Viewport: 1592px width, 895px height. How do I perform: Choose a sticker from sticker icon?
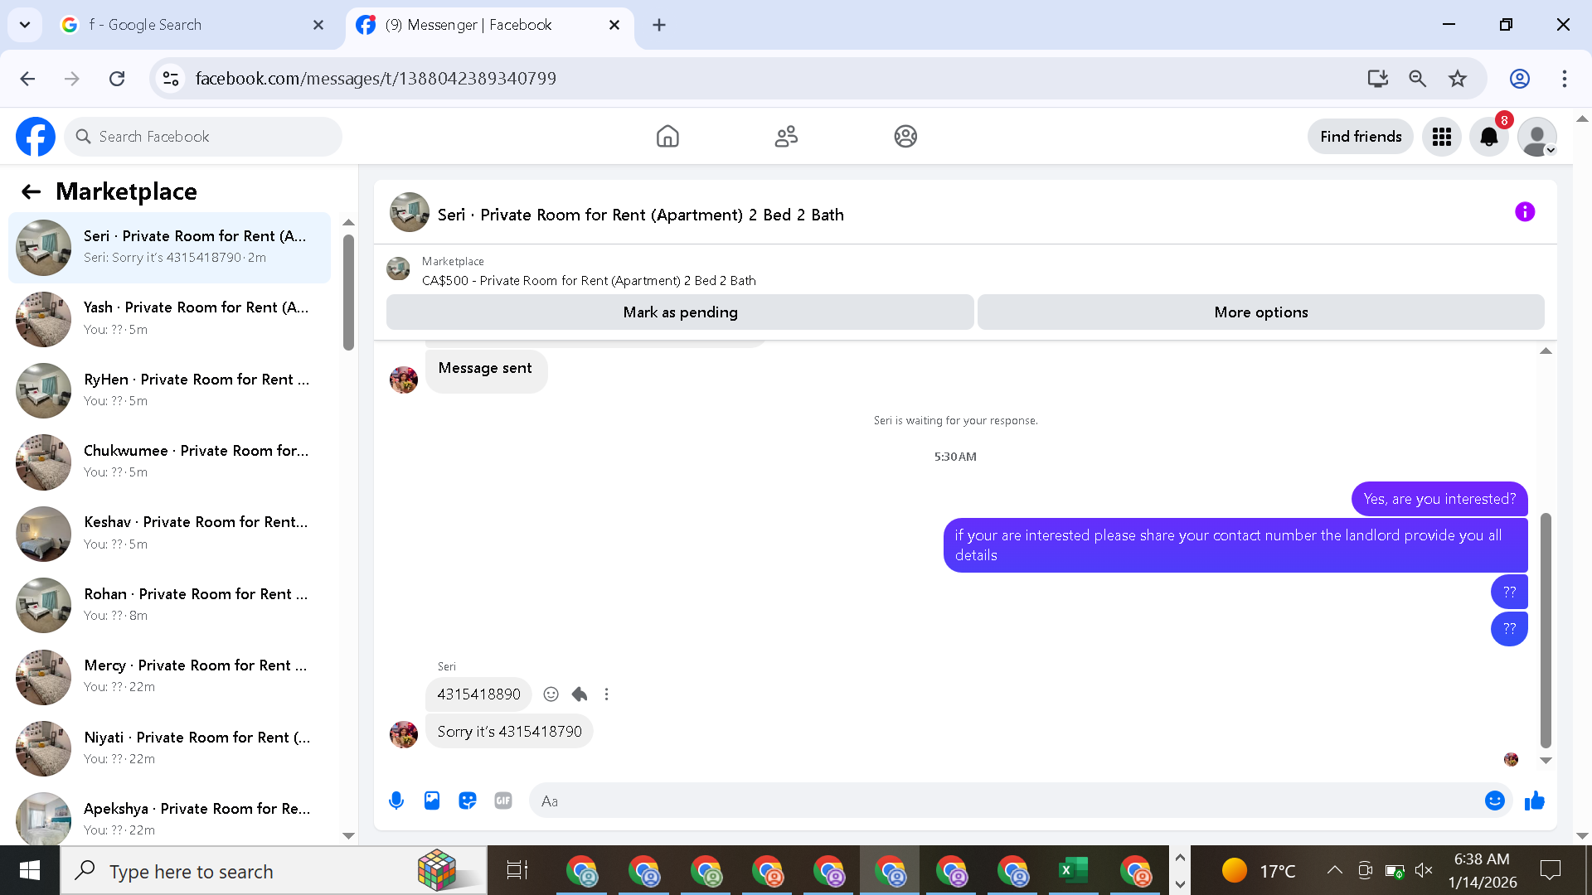coord(468,801)
